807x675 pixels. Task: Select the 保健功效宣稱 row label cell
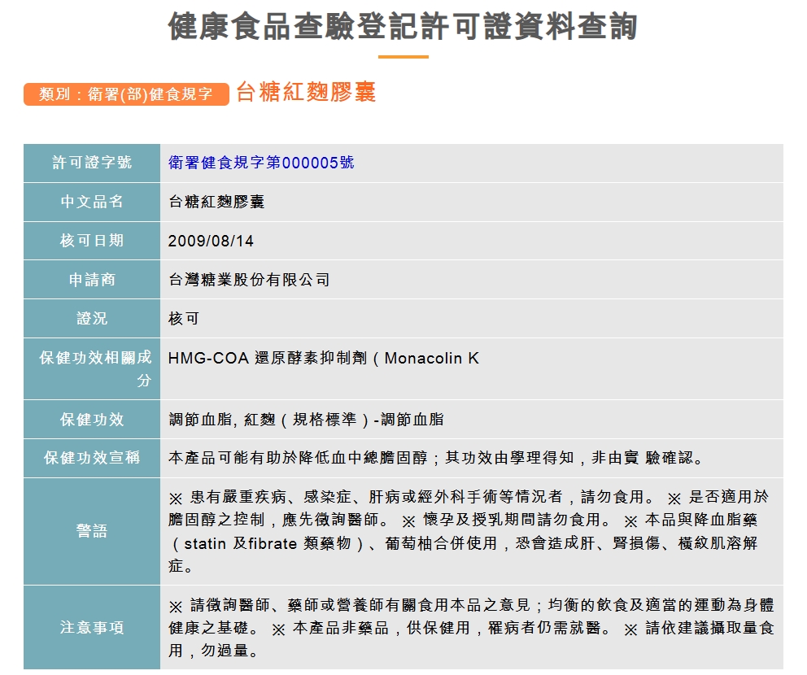coord(92,458)
